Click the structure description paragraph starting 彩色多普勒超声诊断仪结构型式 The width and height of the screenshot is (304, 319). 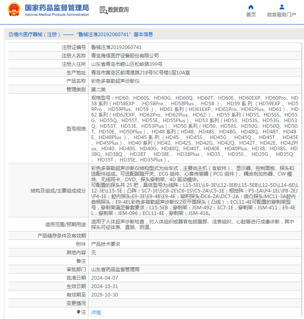click(195, 190)
